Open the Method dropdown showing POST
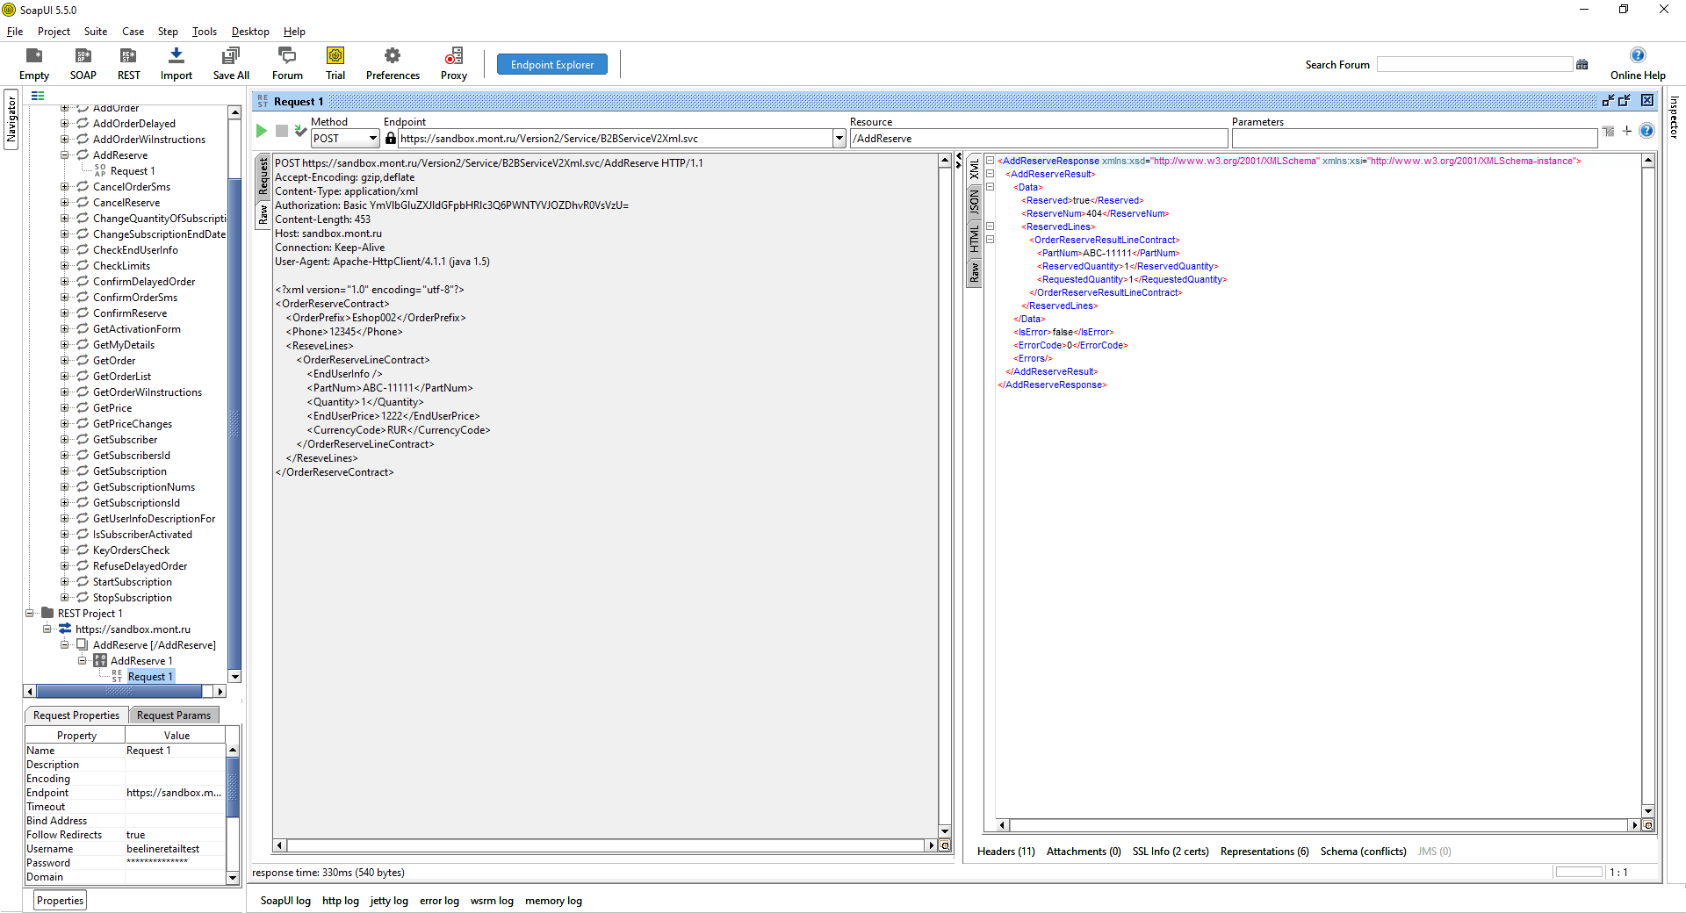1686x913 pixels. pos(373,139)
